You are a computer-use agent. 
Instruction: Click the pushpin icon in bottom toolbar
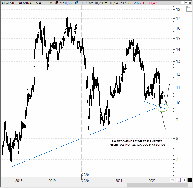coord(184,180)
